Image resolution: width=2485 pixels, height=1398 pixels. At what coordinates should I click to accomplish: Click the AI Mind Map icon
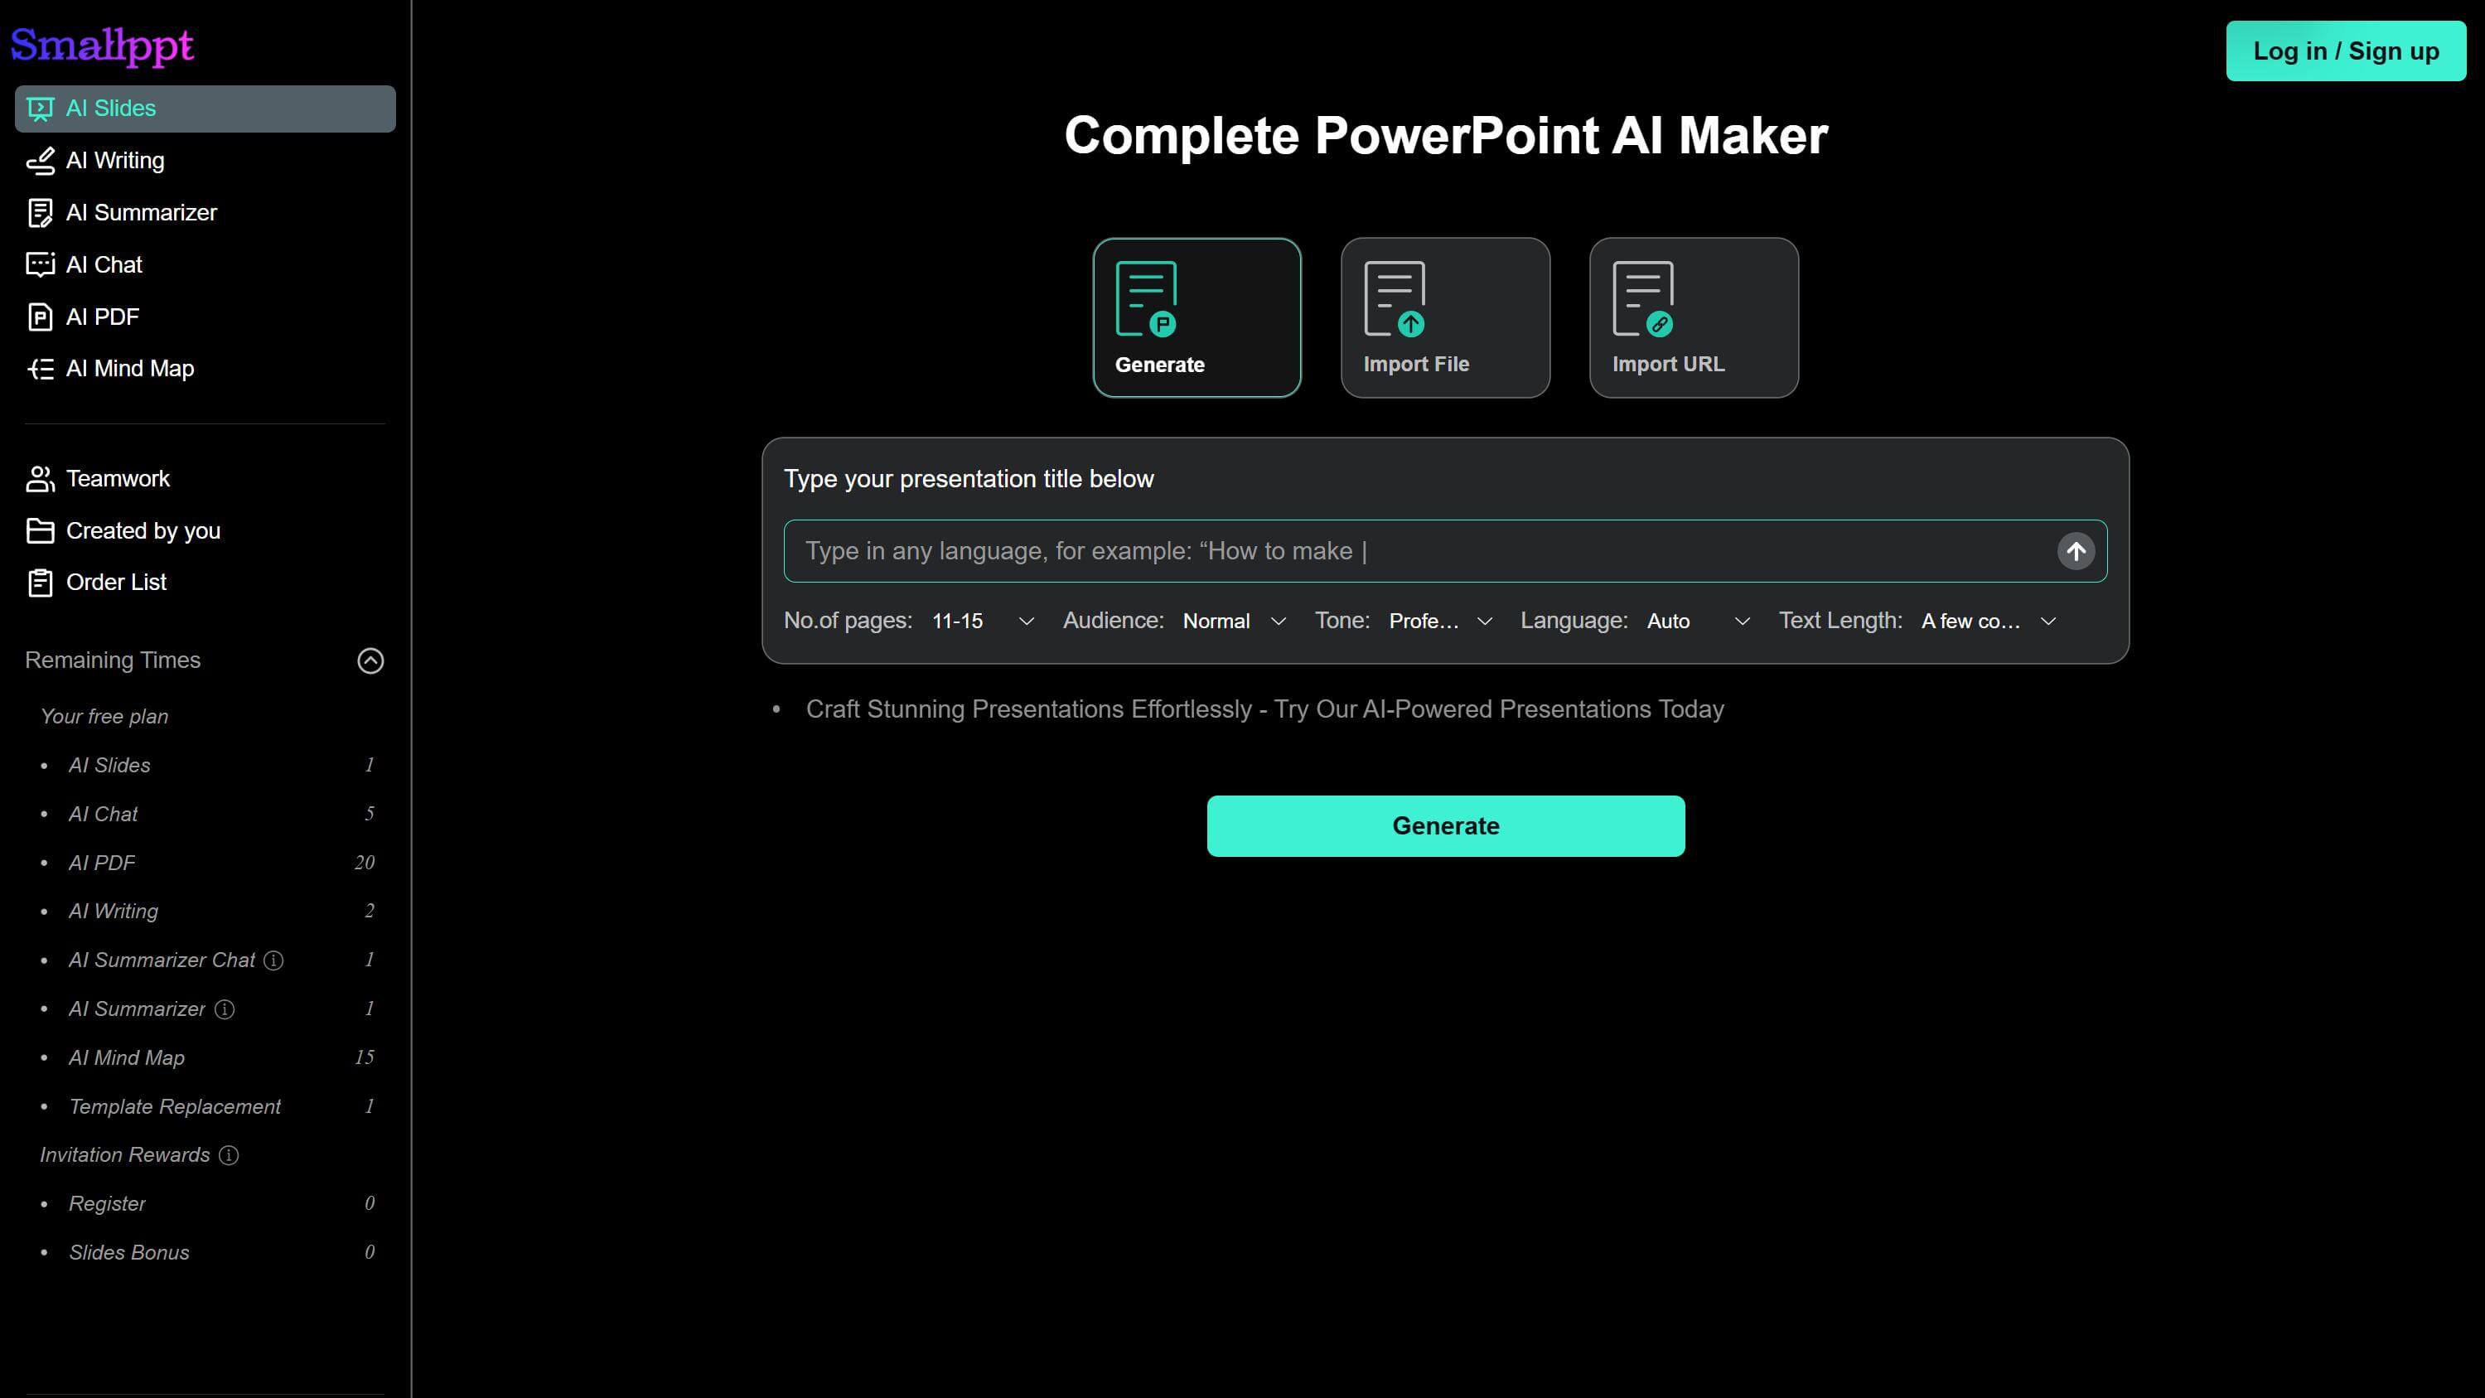click(41, 370)
